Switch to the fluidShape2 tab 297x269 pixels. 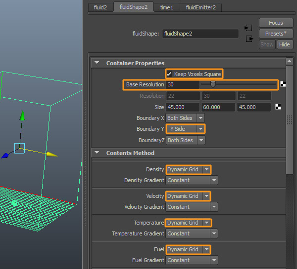click(134, 7)
